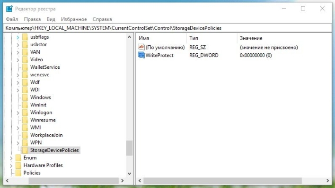Click the tree pane scroll right arrow
Screen dimensions: 335x188
click(123, 180)
